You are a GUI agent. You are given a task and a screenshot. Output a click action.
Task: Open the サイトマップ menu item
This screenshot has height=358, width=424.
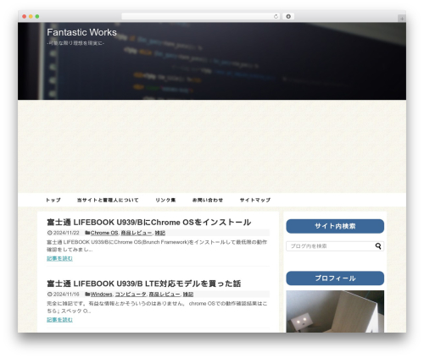(255, 200)
